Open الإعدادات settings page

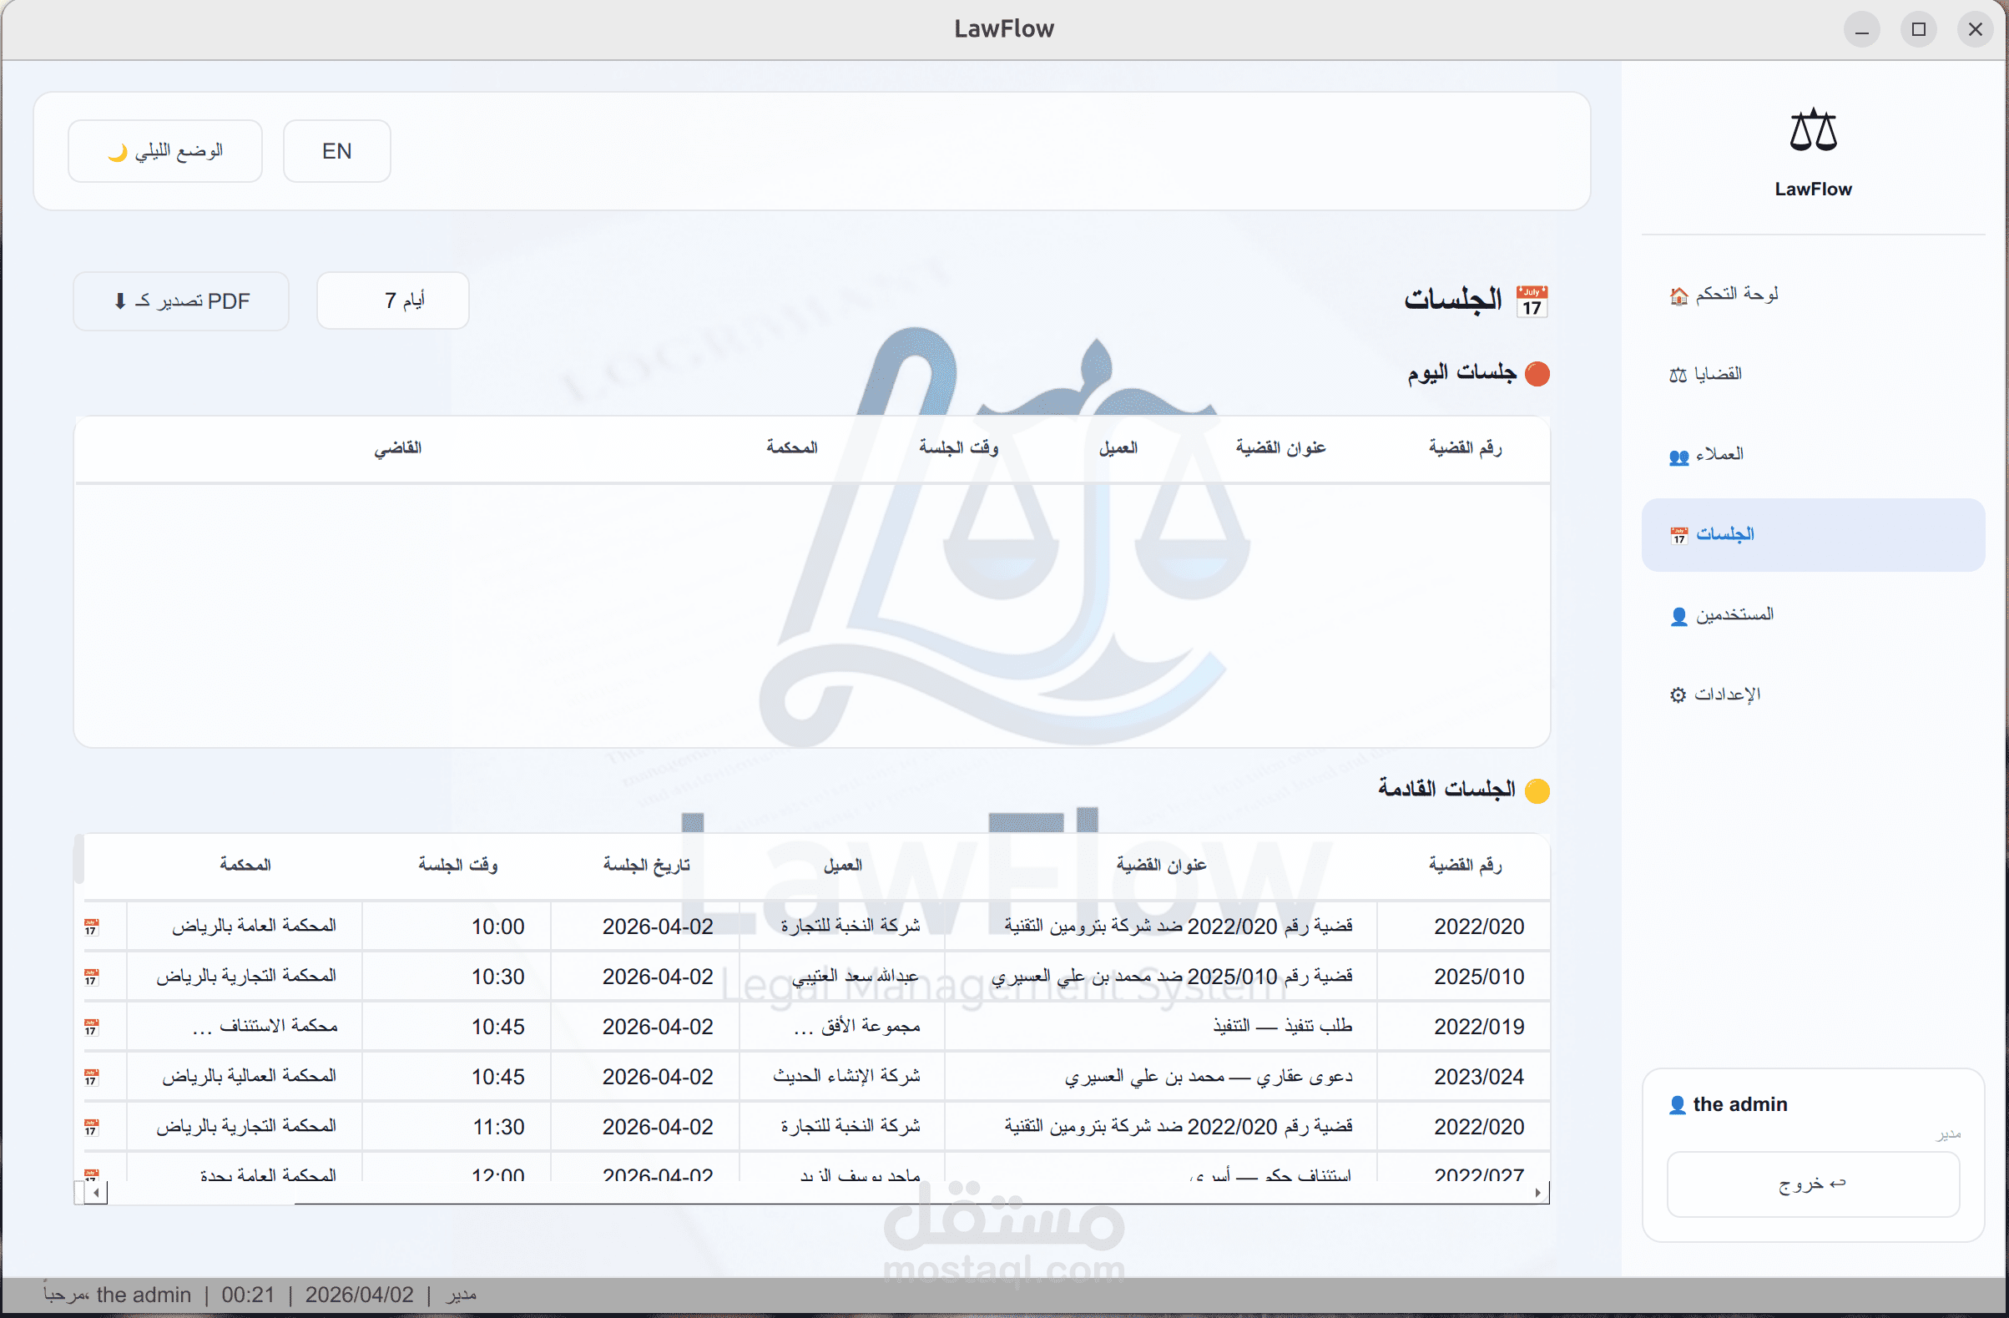1715,694
